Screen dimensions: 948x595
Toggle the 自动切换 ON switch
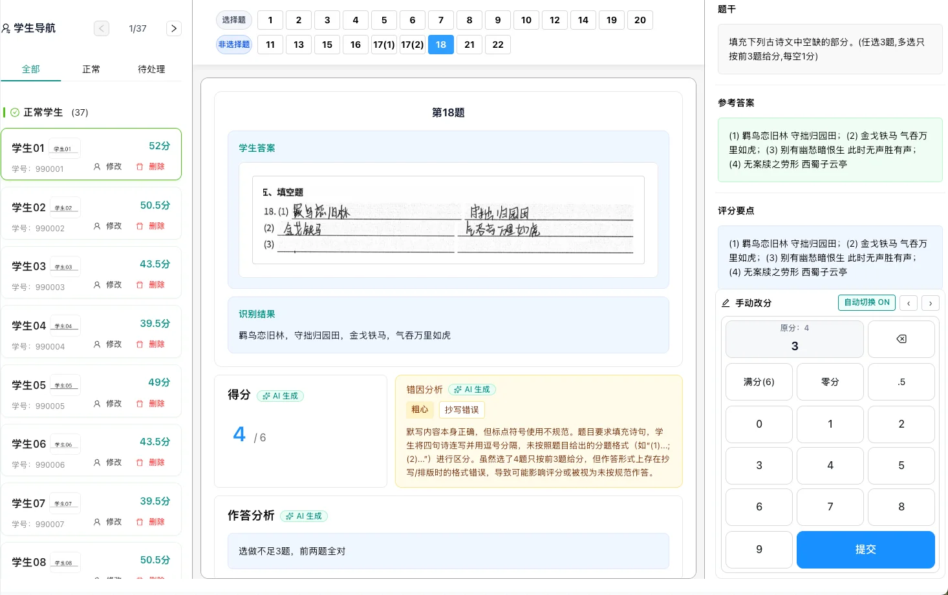867,302
